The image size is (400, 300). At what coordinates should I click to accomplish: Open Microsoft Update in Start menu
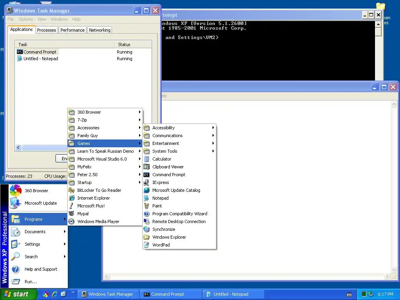[x=38, y=203]
